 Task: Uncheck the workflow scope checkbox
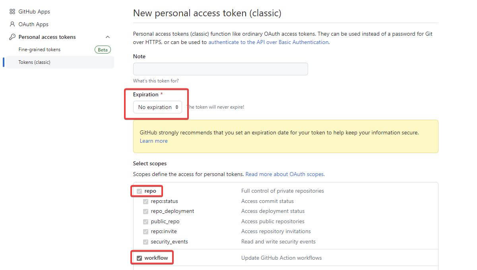tap(139, 258)
